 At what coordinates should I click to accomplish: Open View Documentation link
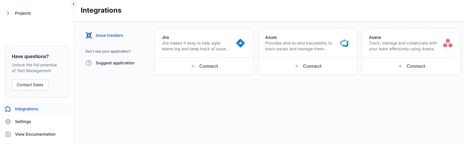click(35, 134)
